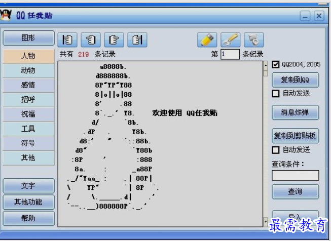This screenshot has height=241, width=331.
Task: Click the 复制到剪贴板 button
Action: (x=295, y=136)
